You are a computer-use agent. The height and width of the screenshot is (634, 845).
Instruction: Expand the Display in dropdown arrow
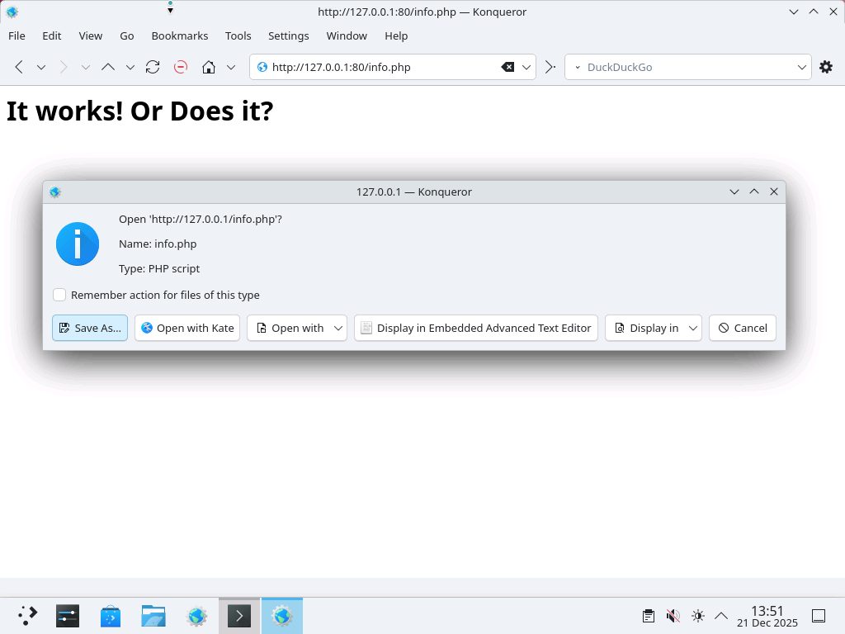693,328
